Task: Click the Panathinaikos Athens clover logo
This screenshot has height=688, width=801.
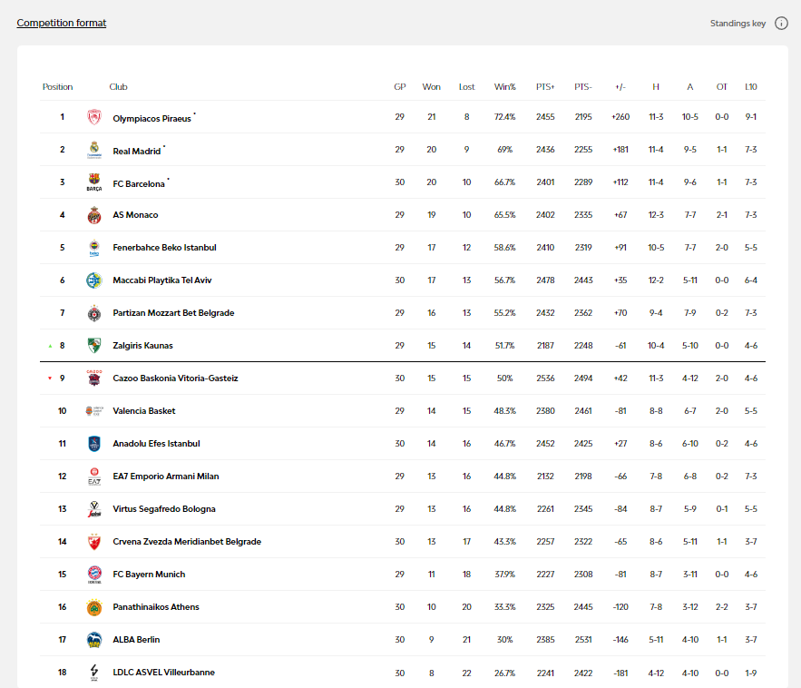Action: [x=94, y=607]
